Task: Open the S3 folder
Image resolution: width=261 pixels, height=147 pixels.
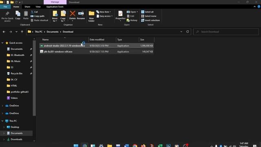Action: 12,67
